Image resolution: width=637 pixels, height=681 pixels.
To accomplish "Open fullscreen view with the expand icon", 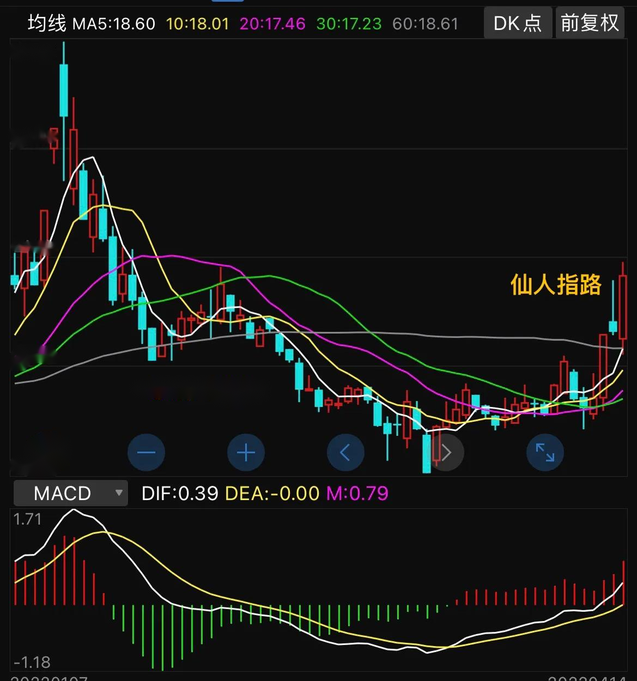I will point(545,452).
